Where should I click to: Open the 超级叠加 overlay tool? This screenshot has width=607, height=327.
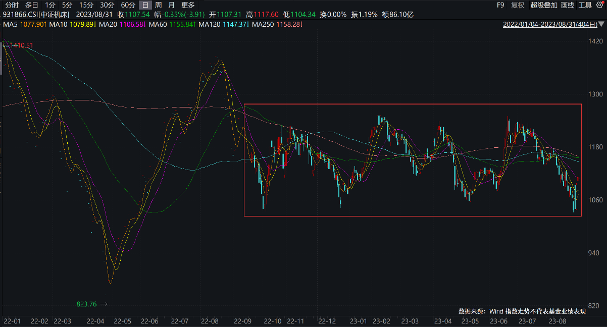pyautogui.click(x=544, y=5)
